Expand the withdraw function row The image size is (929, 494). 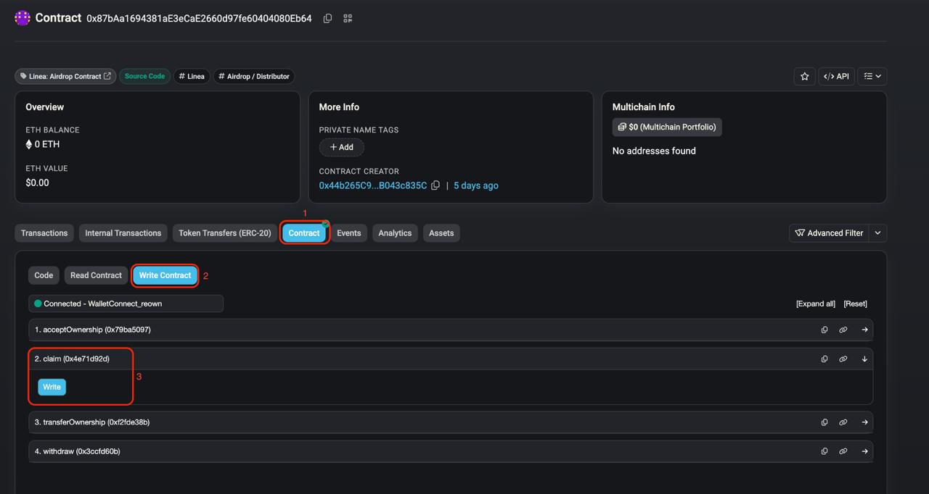pos(451,451)
